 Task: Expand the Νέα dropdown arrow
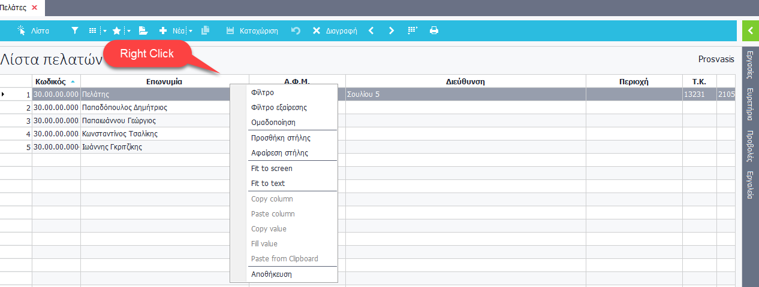click(191, 30)
